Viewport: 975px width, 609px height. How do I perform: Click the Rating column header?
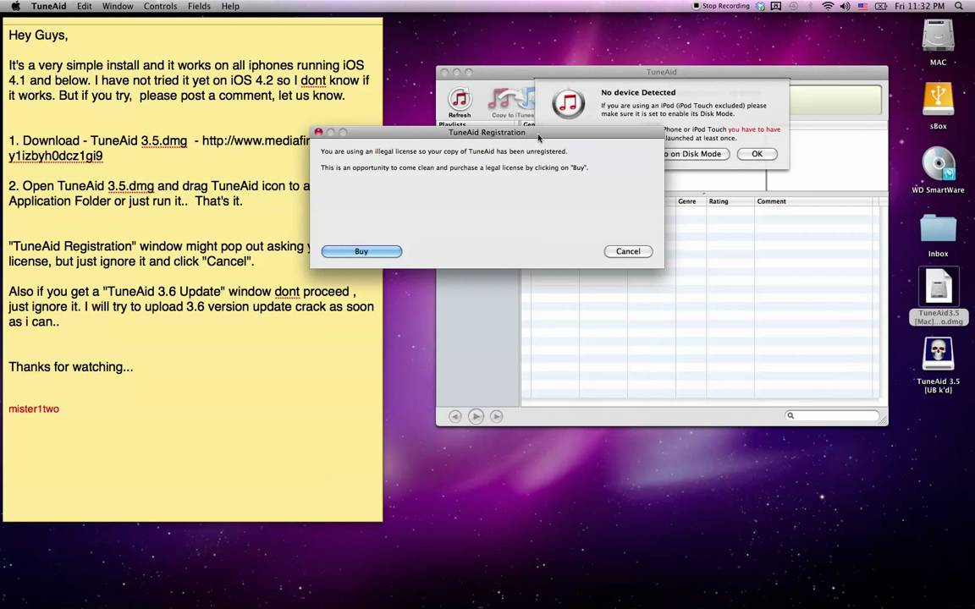(730, 201)
